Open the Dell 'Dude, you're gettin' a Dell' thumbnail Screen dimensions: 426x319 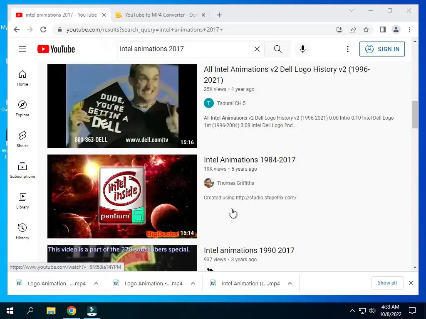pos(122,106)
